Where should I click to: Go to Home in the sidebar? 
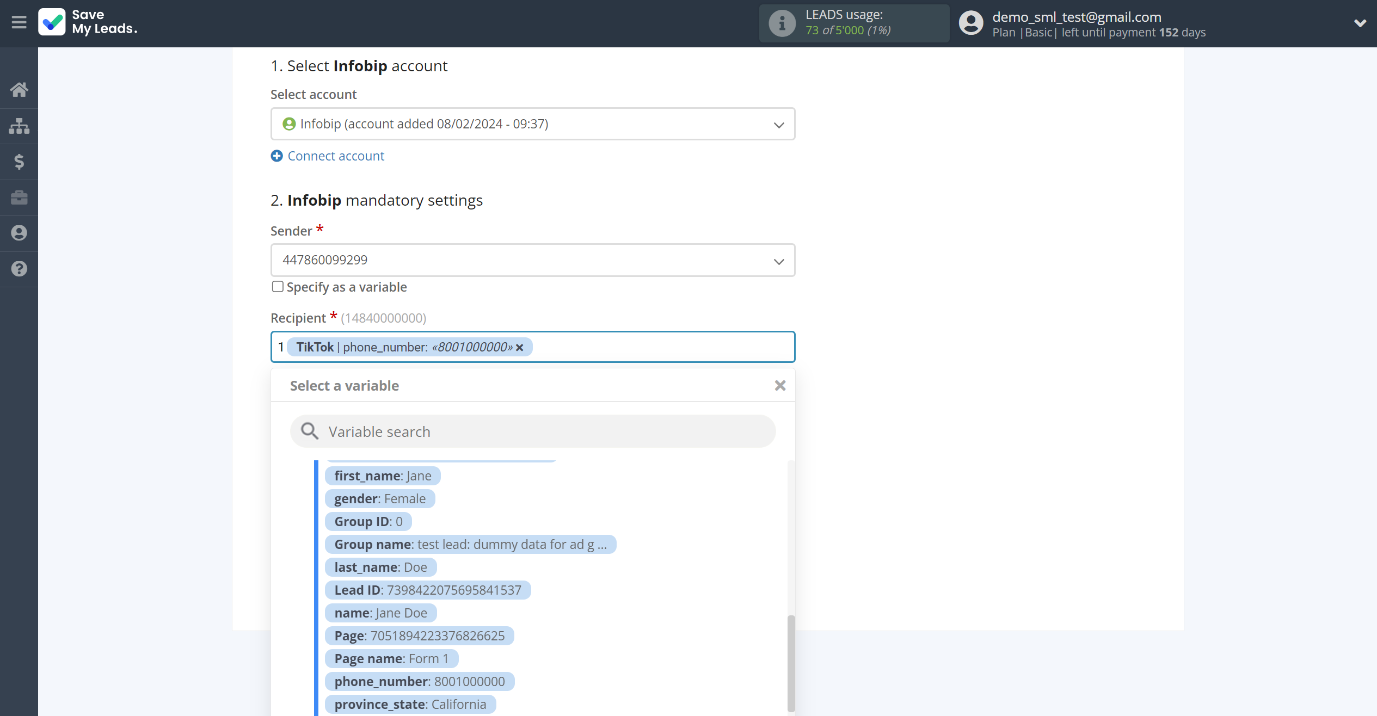point(19,90)
